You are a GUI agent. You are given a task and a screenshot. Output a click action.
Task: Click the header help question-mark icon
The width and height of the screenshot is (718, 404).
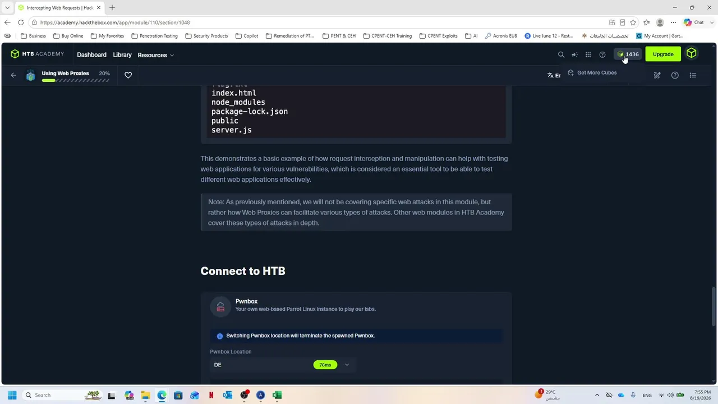click(602, 54)
